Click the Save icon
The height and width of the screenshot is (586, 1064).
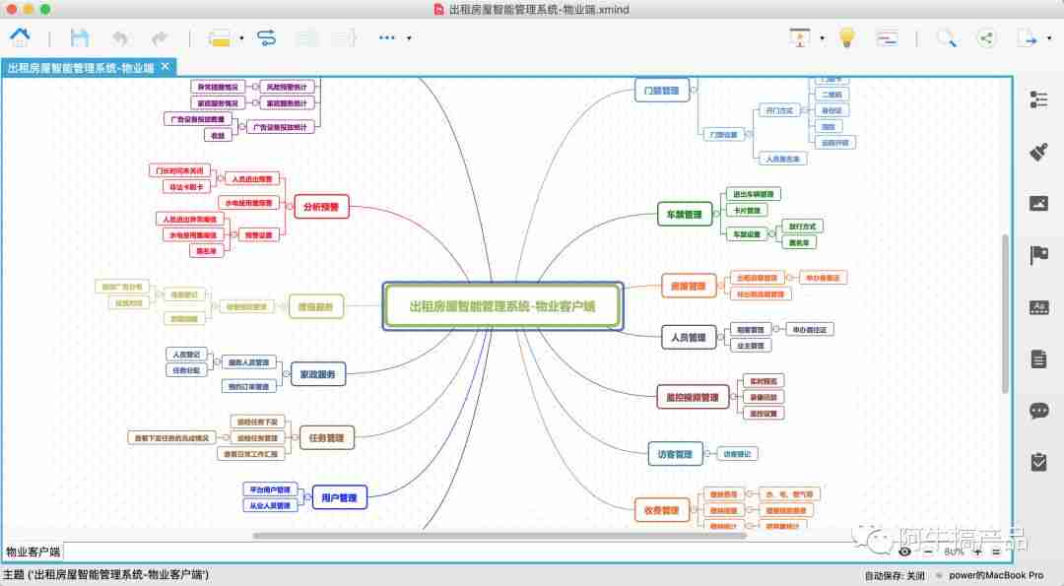click(80, 37)
